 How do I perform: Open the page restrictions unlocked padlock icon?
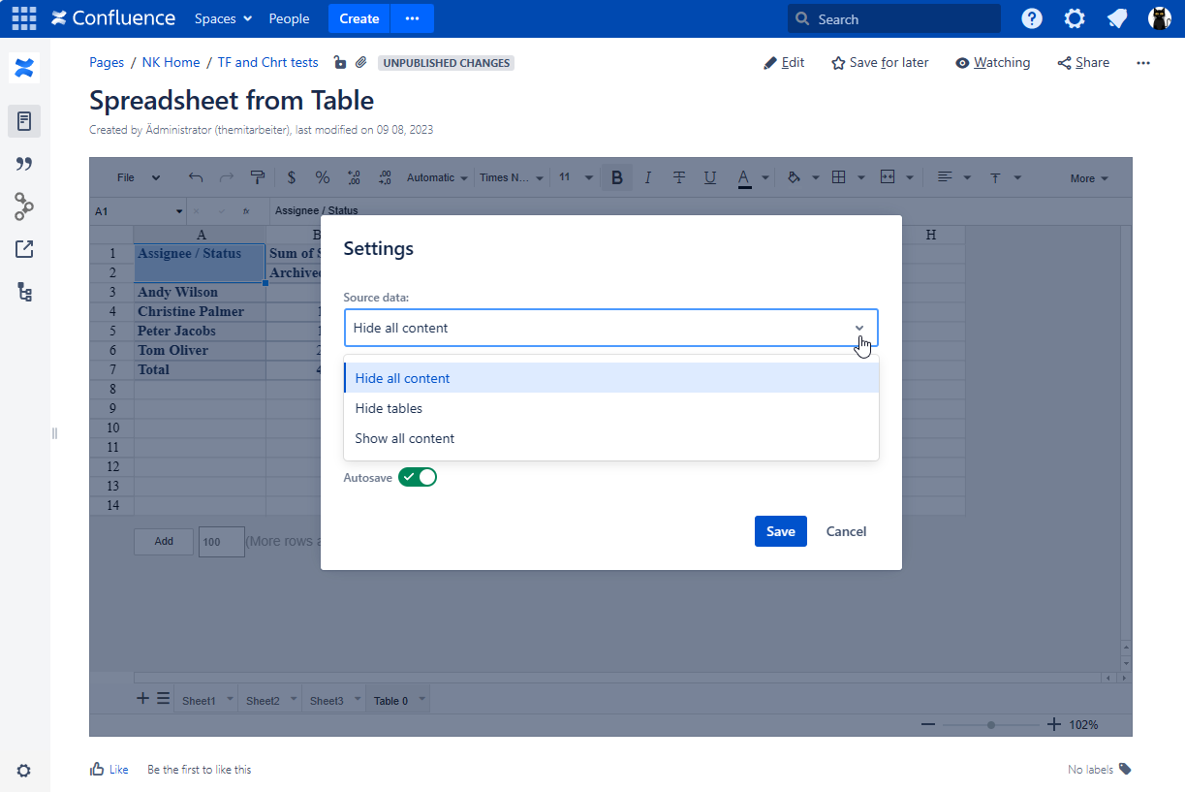coord(339,63)
